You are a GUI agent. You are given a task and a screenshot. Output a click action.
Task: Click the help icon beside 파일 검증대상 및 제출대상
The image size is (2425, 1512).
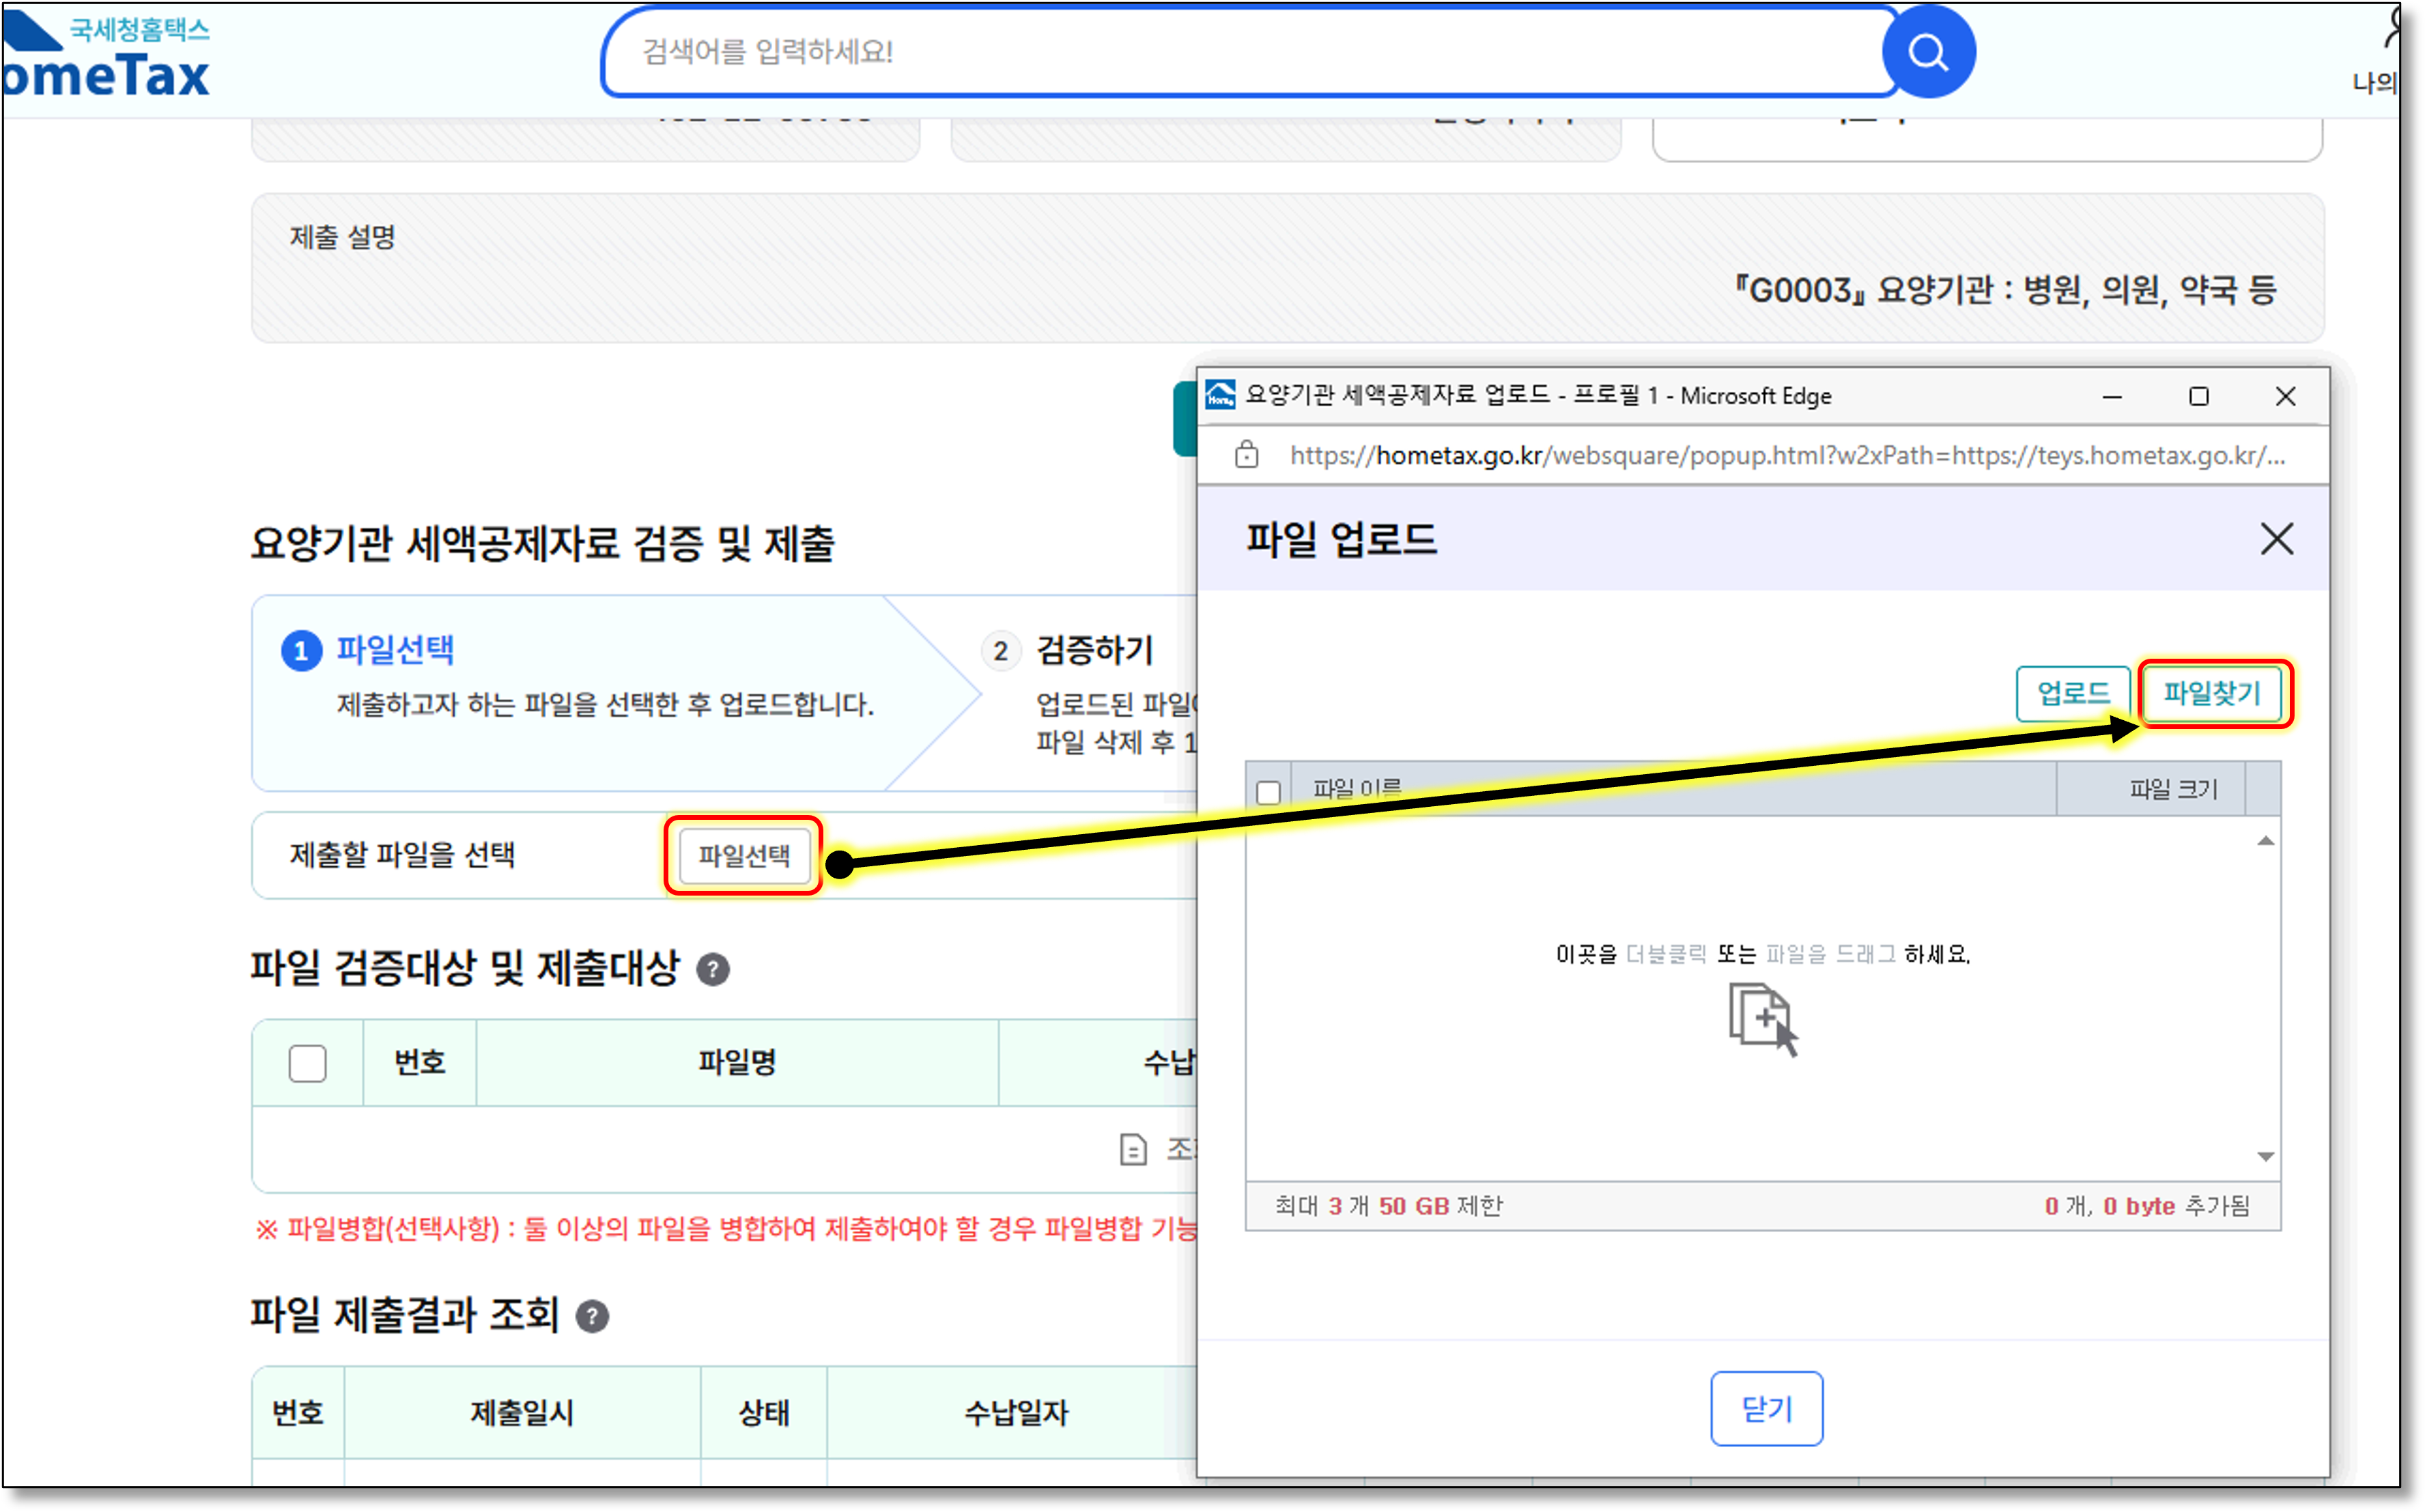(712, 969)
